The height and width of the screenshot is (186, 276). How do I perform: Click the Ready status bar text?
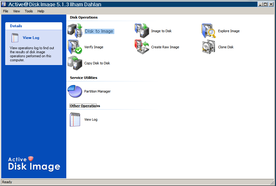(7, 182)
